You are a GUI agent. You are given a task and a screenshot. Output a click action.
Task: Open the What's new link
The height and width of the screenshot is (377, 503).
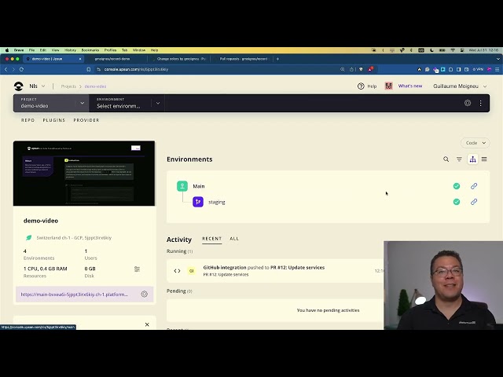(410, 86)
